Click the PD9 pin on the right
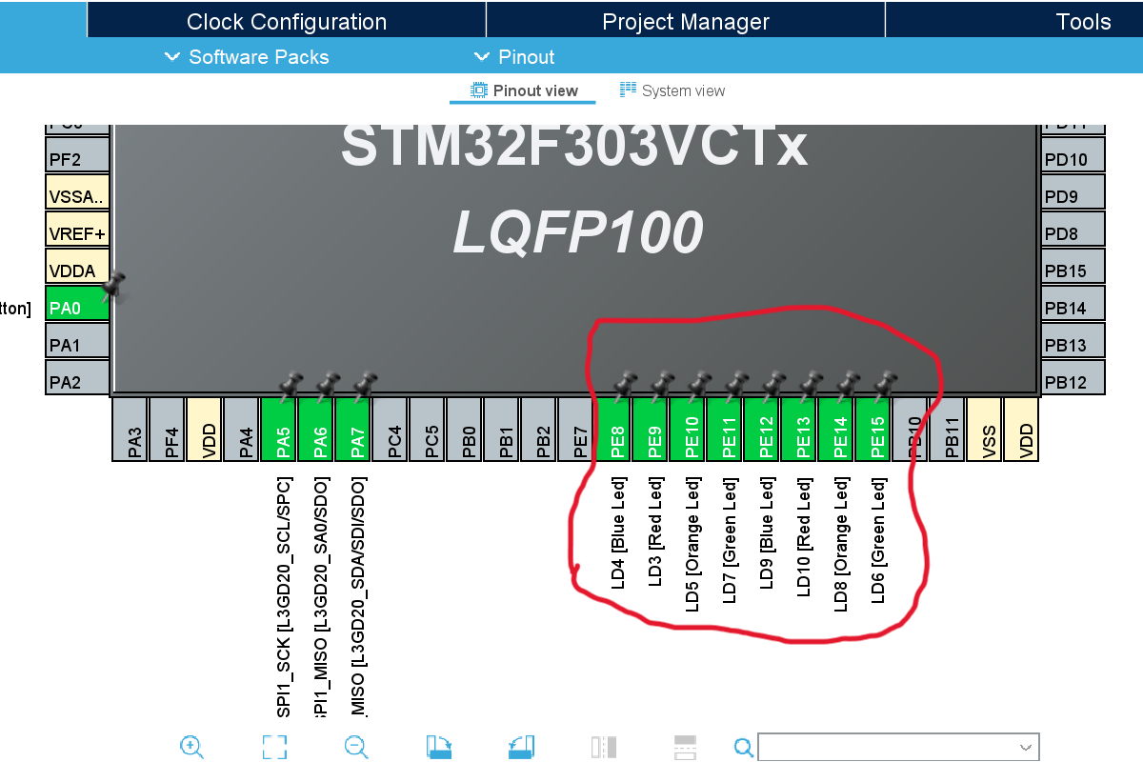Image resolution: width=1143 pixels, height=762 pixels. click(x=1072, y=192)
